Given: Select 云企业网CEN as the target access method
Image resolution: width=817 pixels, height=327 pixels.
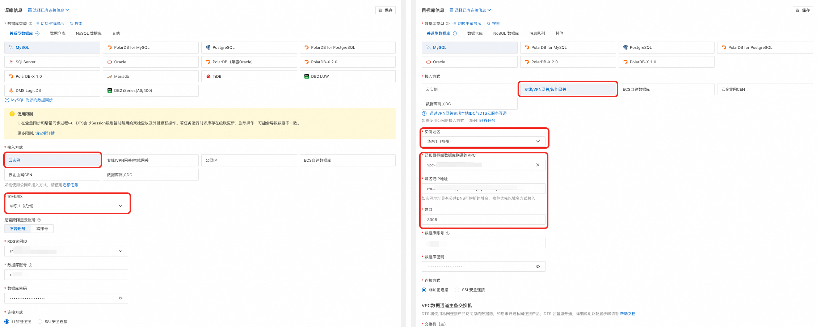Looking at the screenshot, I should (765, 89).
